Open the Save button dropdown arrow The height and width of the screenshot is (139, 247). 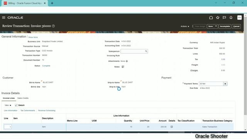pyautogui.click(x=216, y=26)
